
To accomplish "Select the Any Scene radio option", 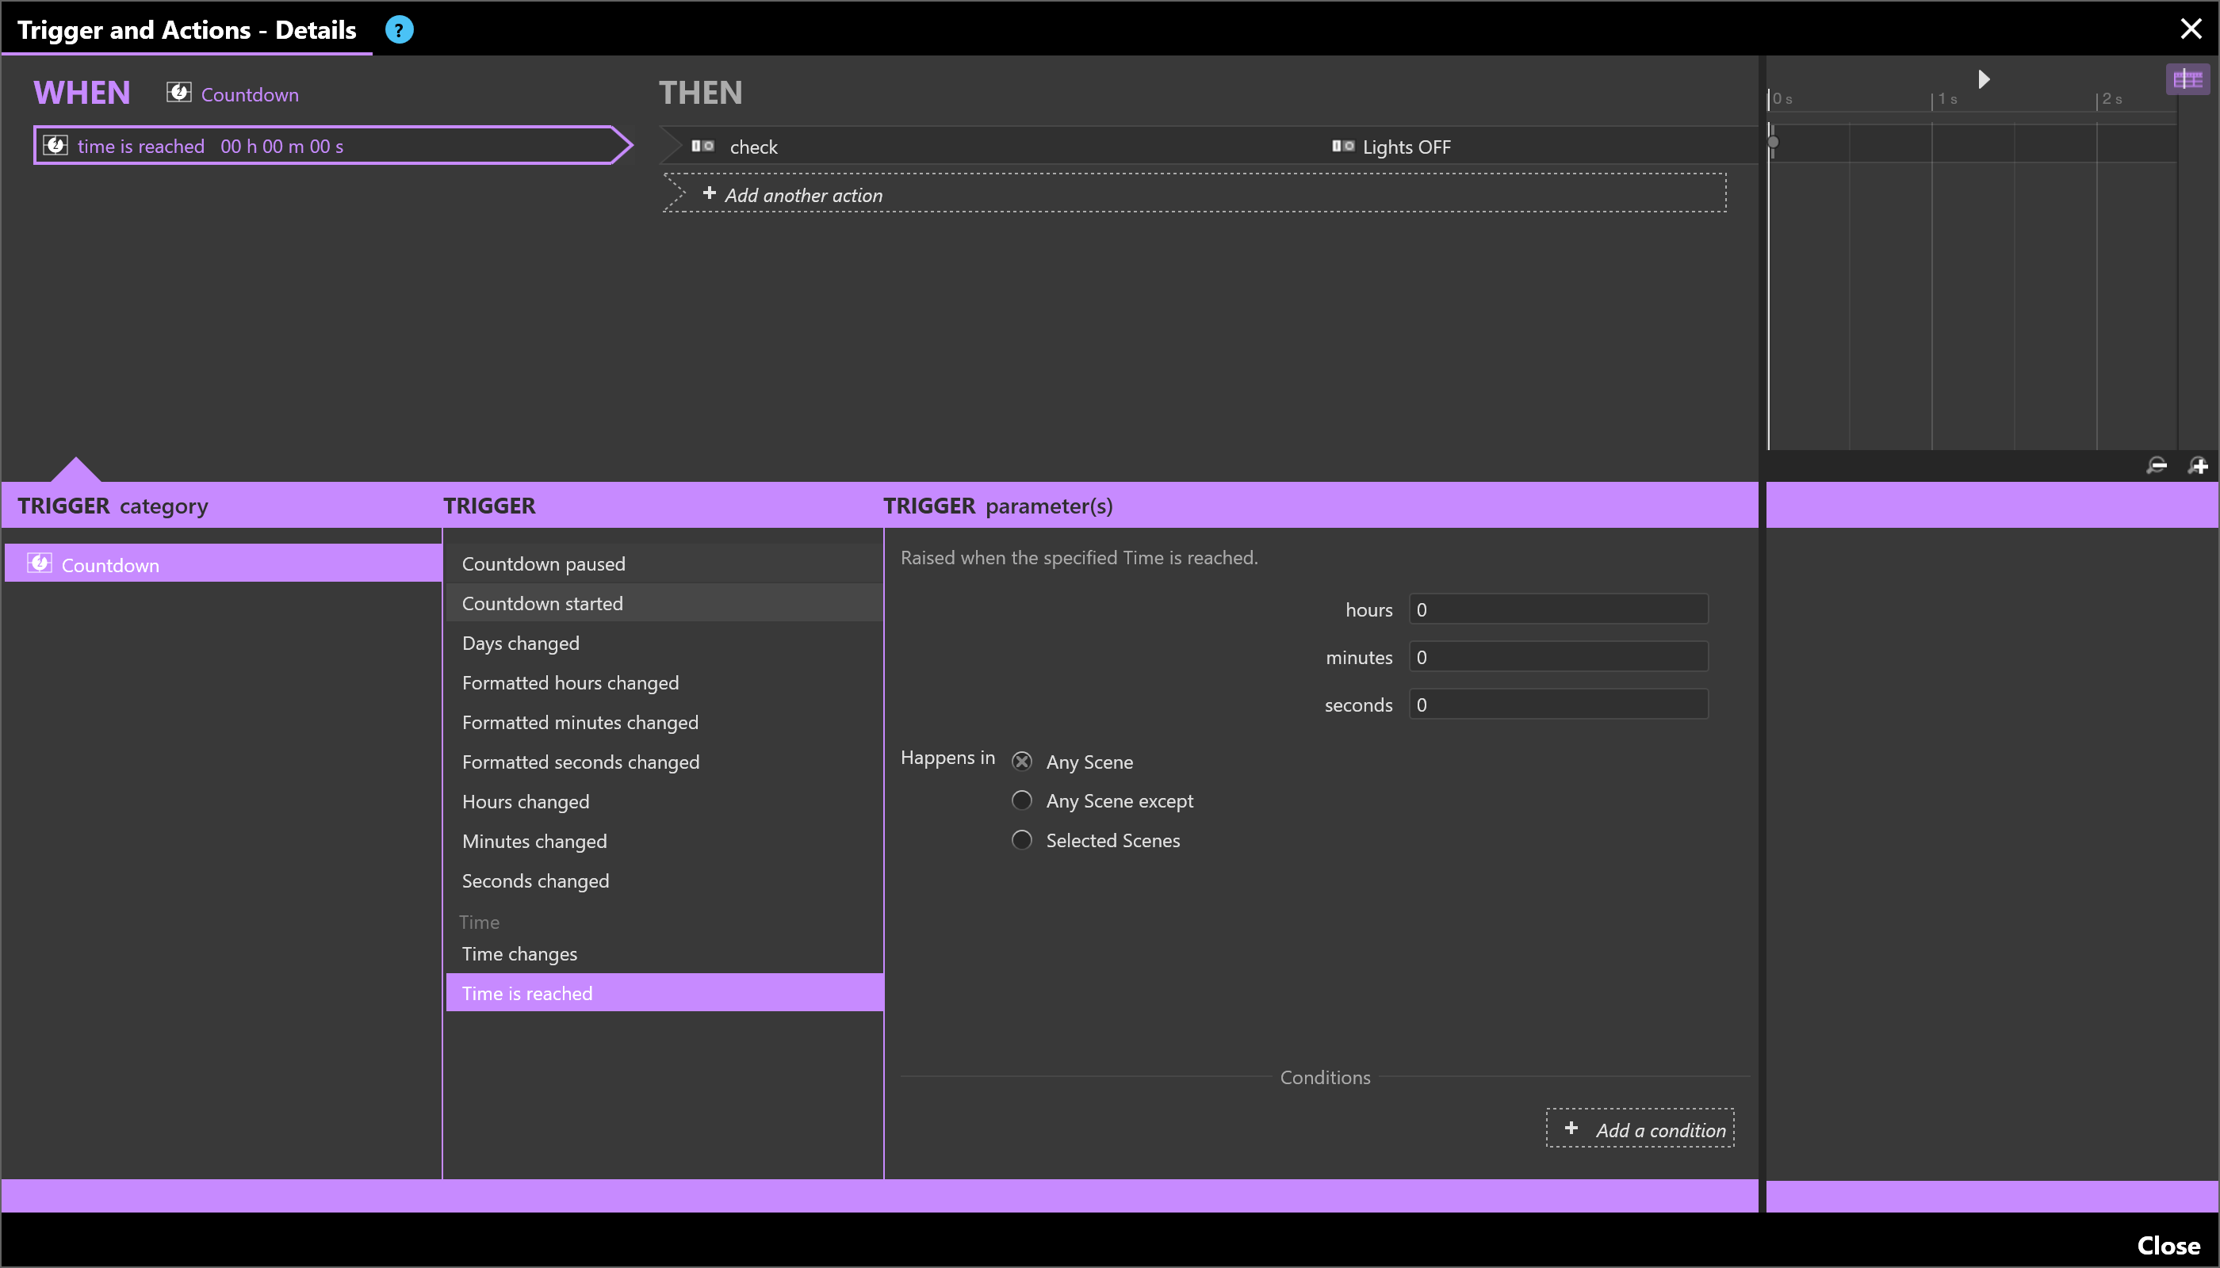I will [x=1022, y=762].
